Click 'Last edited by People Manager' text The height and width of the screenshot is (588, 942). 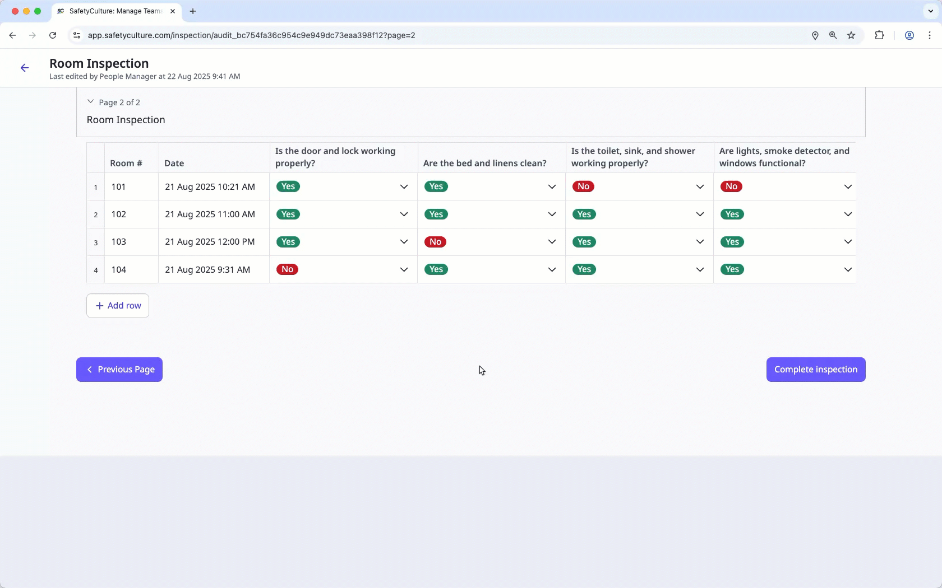(103, 77)
